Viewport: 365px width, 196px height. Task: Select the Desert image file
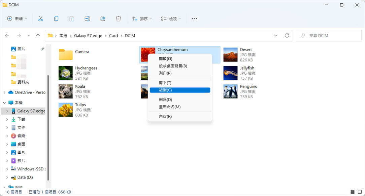pos(239,55)
